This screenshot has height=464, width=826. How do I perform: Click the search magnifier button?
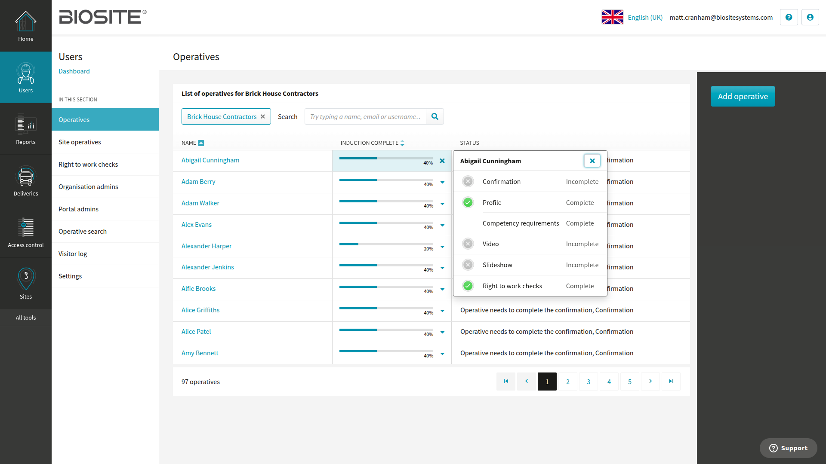(x=435, y=116)
